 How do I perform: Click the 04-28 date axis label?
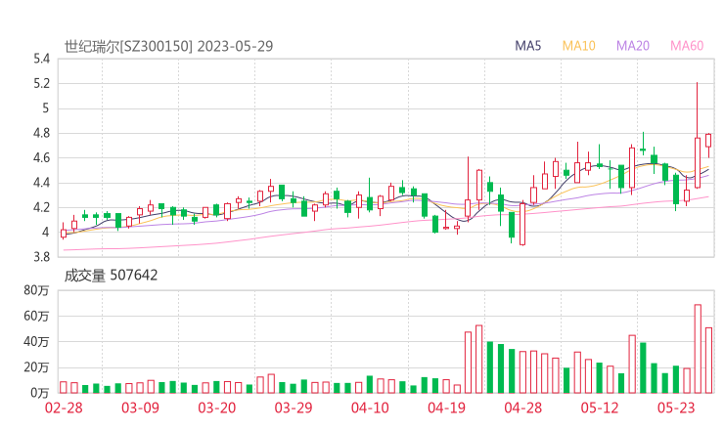[x=523, y=408]
